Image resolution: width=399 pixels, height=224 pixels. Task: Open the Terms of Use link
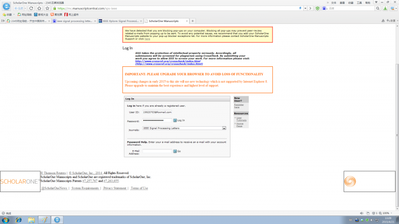(x=139, y=188)
